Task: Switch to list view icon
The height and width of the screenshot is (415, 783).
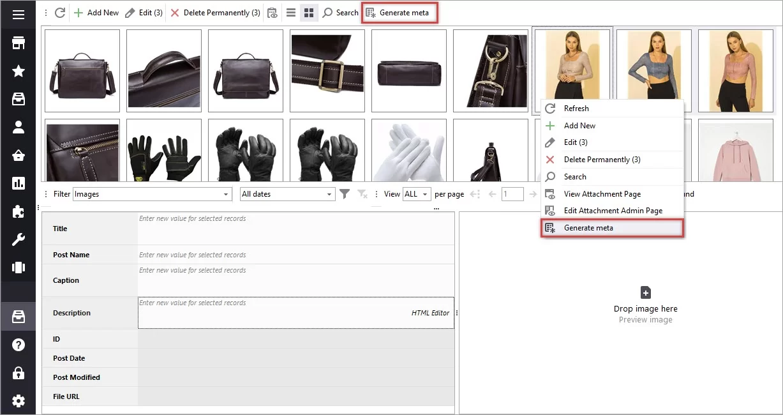Action: tap(291, 12)
